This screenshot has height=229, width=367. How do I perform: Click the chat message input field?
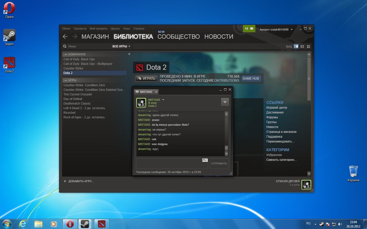point(172,164)
